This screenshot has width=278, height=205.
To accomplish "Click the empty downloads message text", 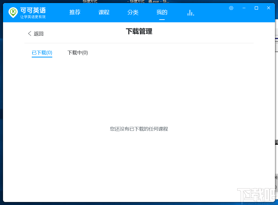I will (139, 129).
